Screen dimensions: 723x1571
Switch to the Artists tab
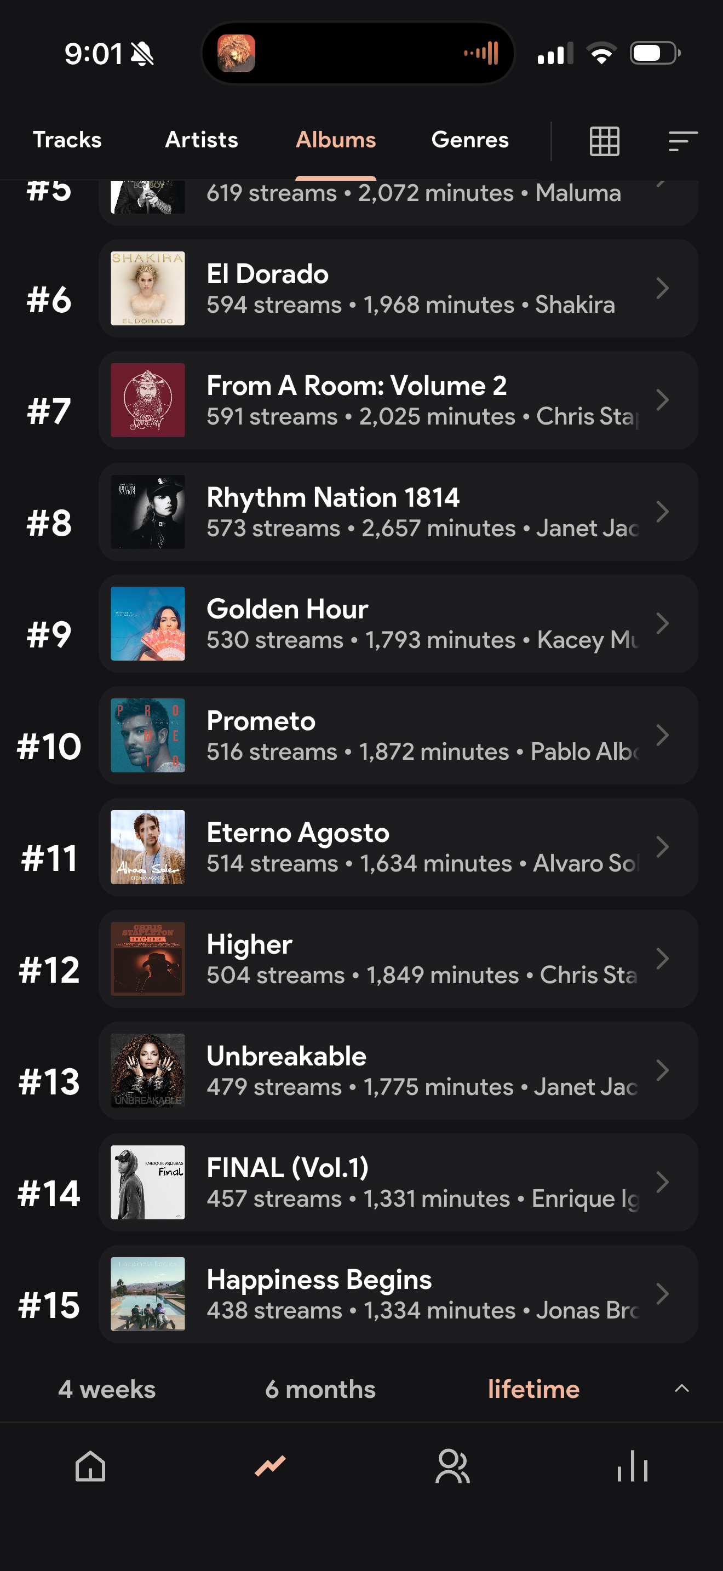[x=202, y=140]
